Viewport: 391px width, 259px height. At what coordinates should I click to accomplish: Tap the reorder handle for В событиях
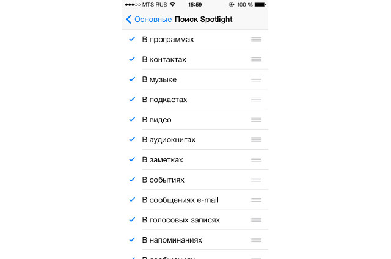pyautogui.click(x=256, y=180)
